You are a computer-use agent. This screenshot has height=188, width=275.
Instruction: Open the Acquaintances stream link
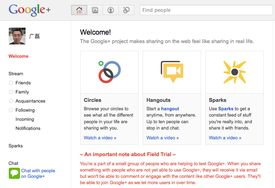click(30, 101)
